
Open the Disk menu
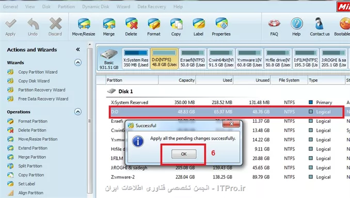pyautogui.click(x=46, y=7)
